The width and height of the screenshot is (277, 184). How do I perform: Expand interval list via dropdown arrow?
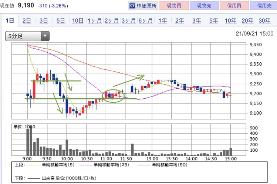[45, 36]
